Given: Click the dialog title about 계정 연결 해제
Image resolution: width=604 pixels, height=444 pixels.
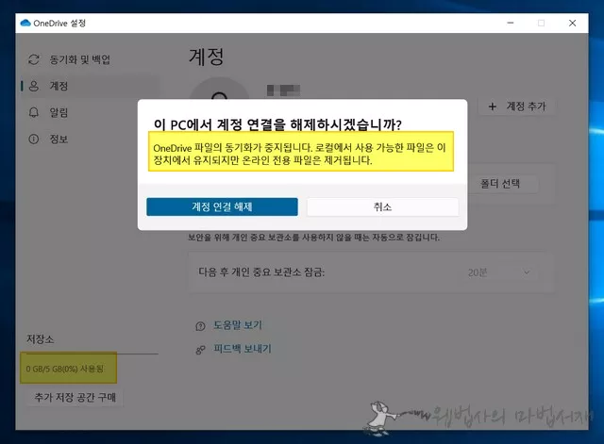Looking at the screenshot, I should (x=277, y=124).
